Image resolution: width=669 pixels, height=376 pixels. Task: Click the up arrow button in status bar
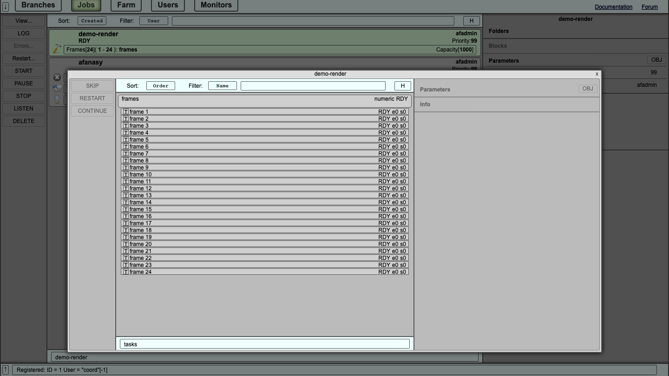[x=6, y=370]
